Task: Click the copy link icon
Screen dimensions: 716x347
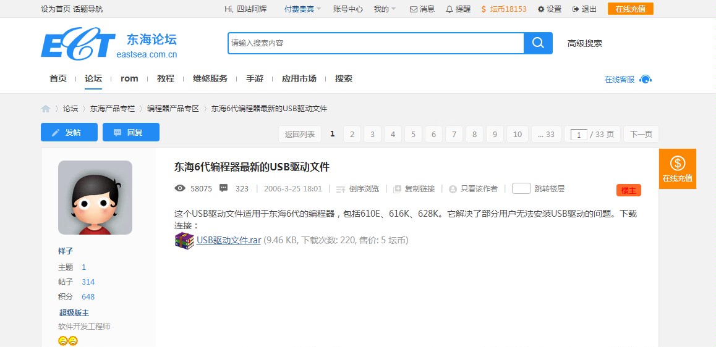Action: (x=398, y=189)
